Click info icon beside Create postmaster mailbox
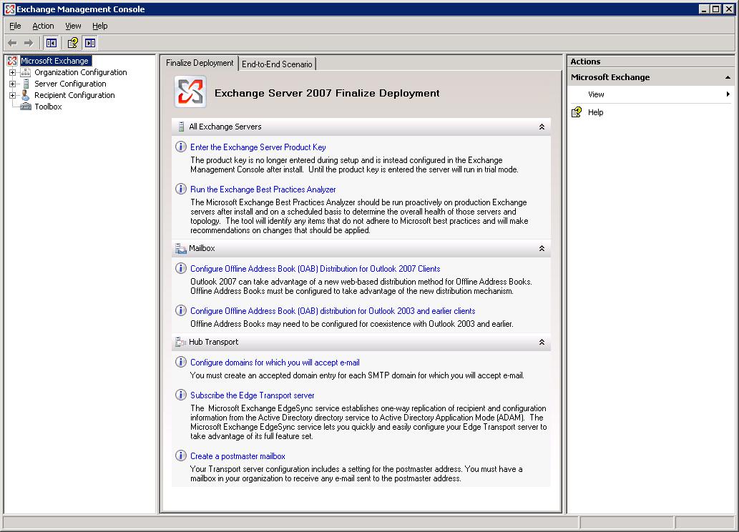The image size is (739, 532). click(x=181, y=455)
